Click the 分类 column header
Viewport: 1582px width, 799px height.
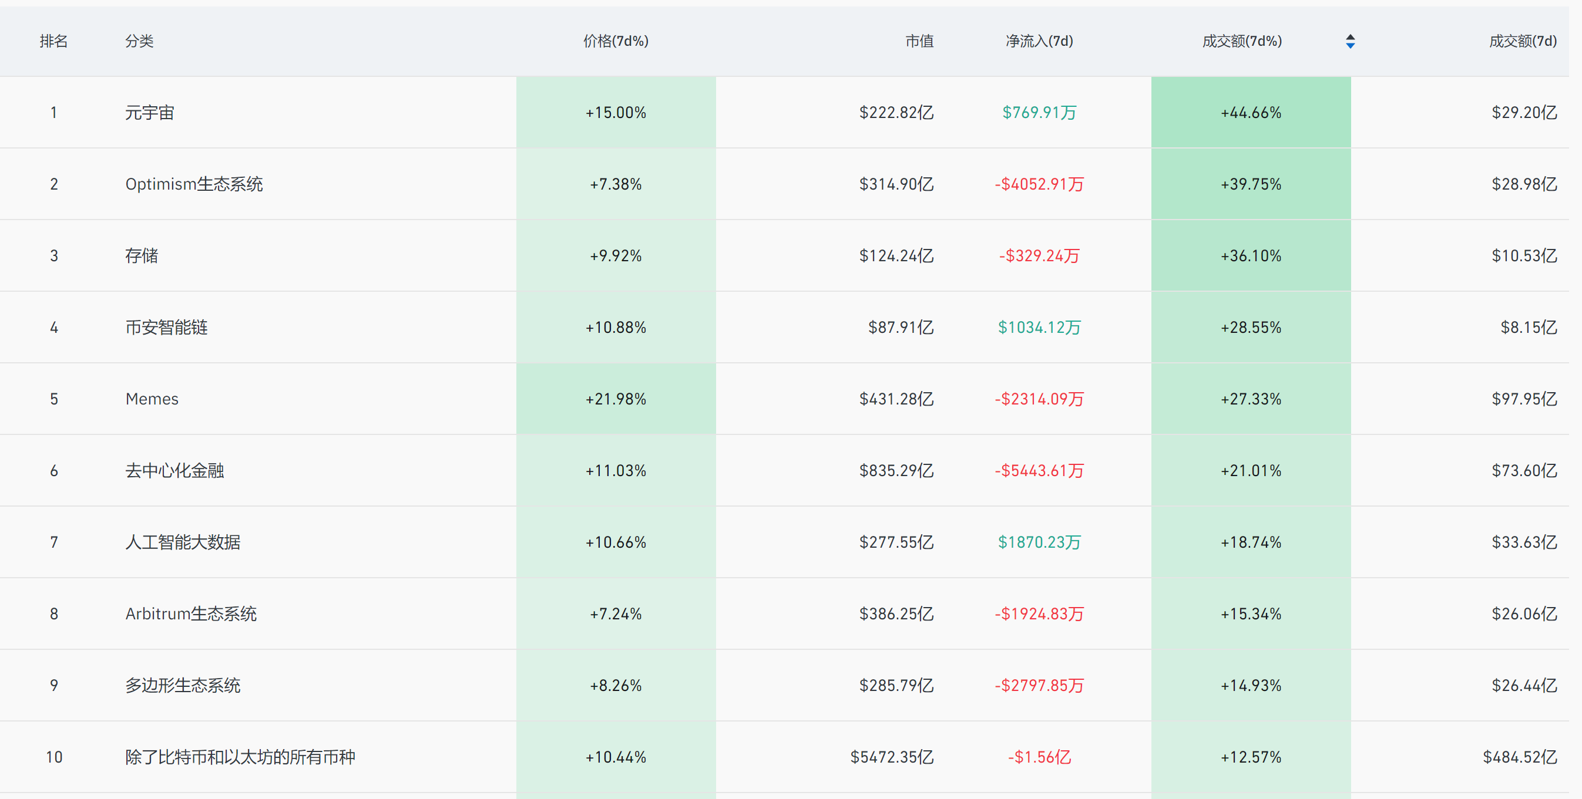[139, 41]
